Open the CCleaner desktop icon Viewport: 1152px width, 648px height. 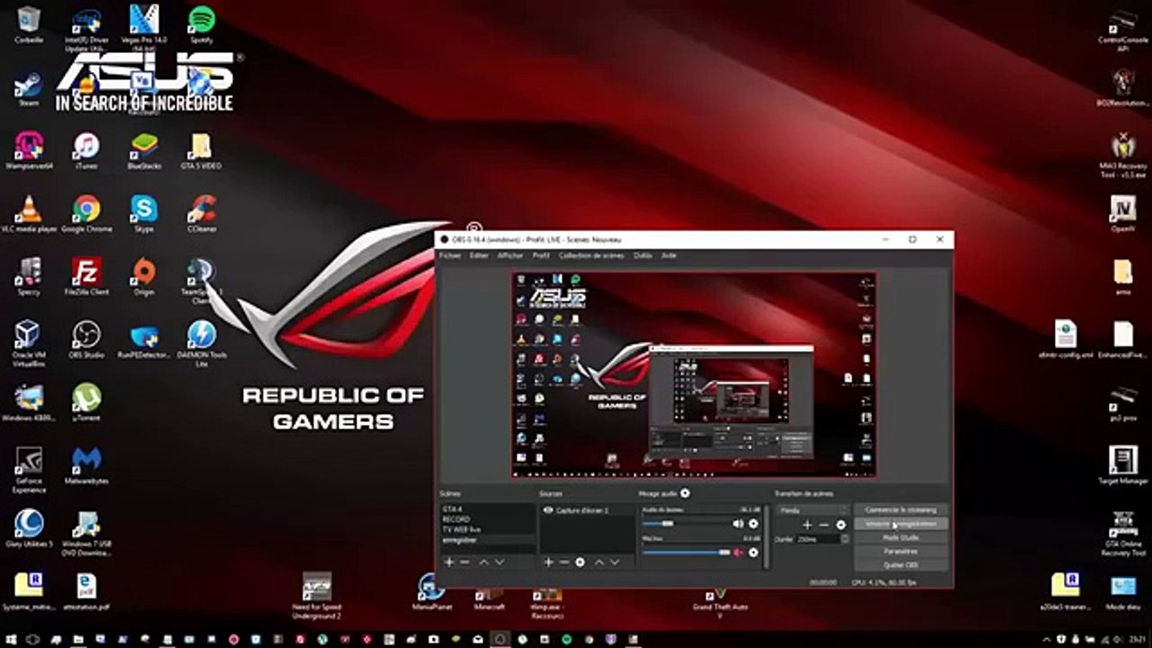point(202,214)
